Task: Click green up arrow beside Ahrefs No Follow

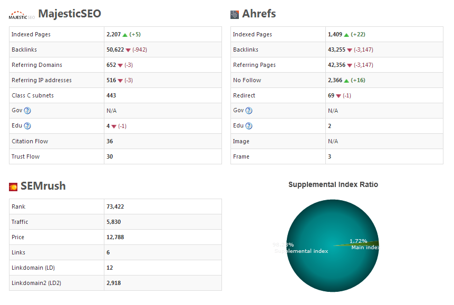Action: pyautogui.click(x=346, y=81)
